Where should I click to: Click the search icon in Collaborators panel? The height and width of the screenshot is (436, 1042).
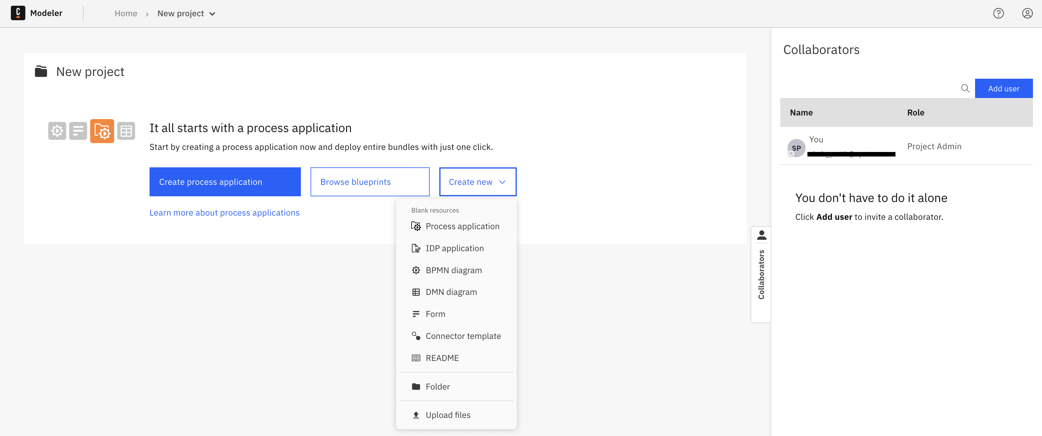965,88
